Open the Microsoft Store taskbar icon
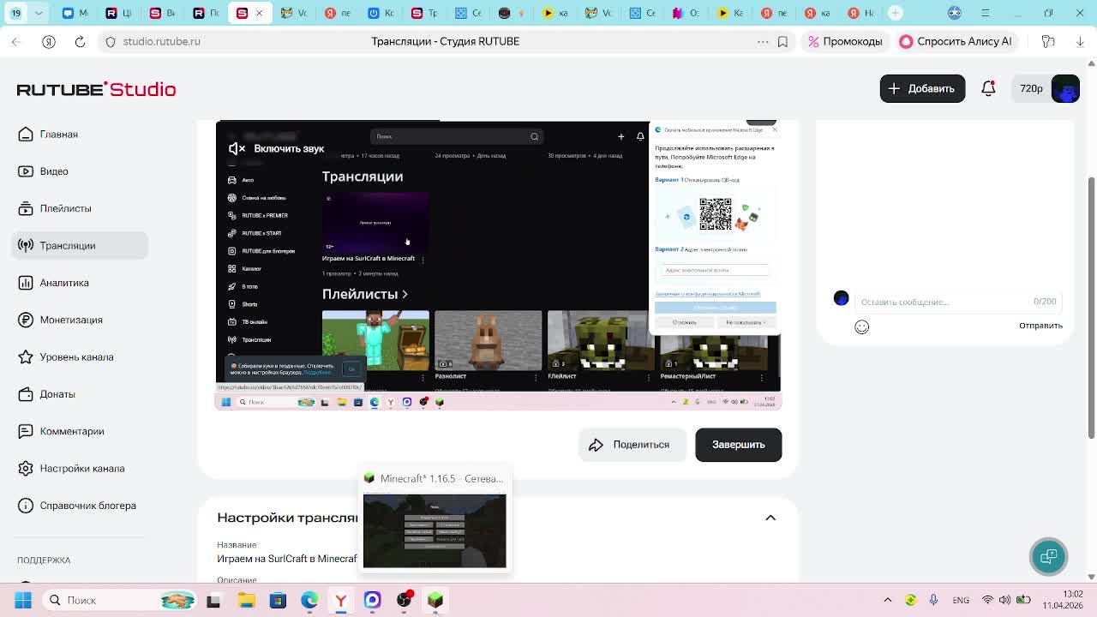This screenshot has width=1097, height=617. click(278, 600)
